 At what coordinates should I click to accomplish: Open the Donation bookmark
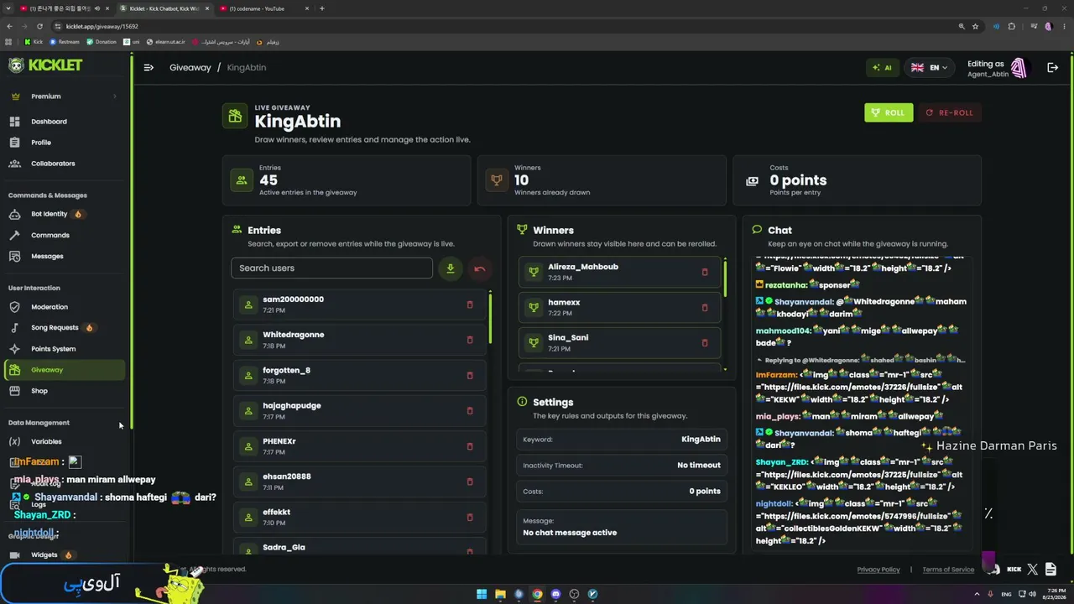click(x=102, y=42)
